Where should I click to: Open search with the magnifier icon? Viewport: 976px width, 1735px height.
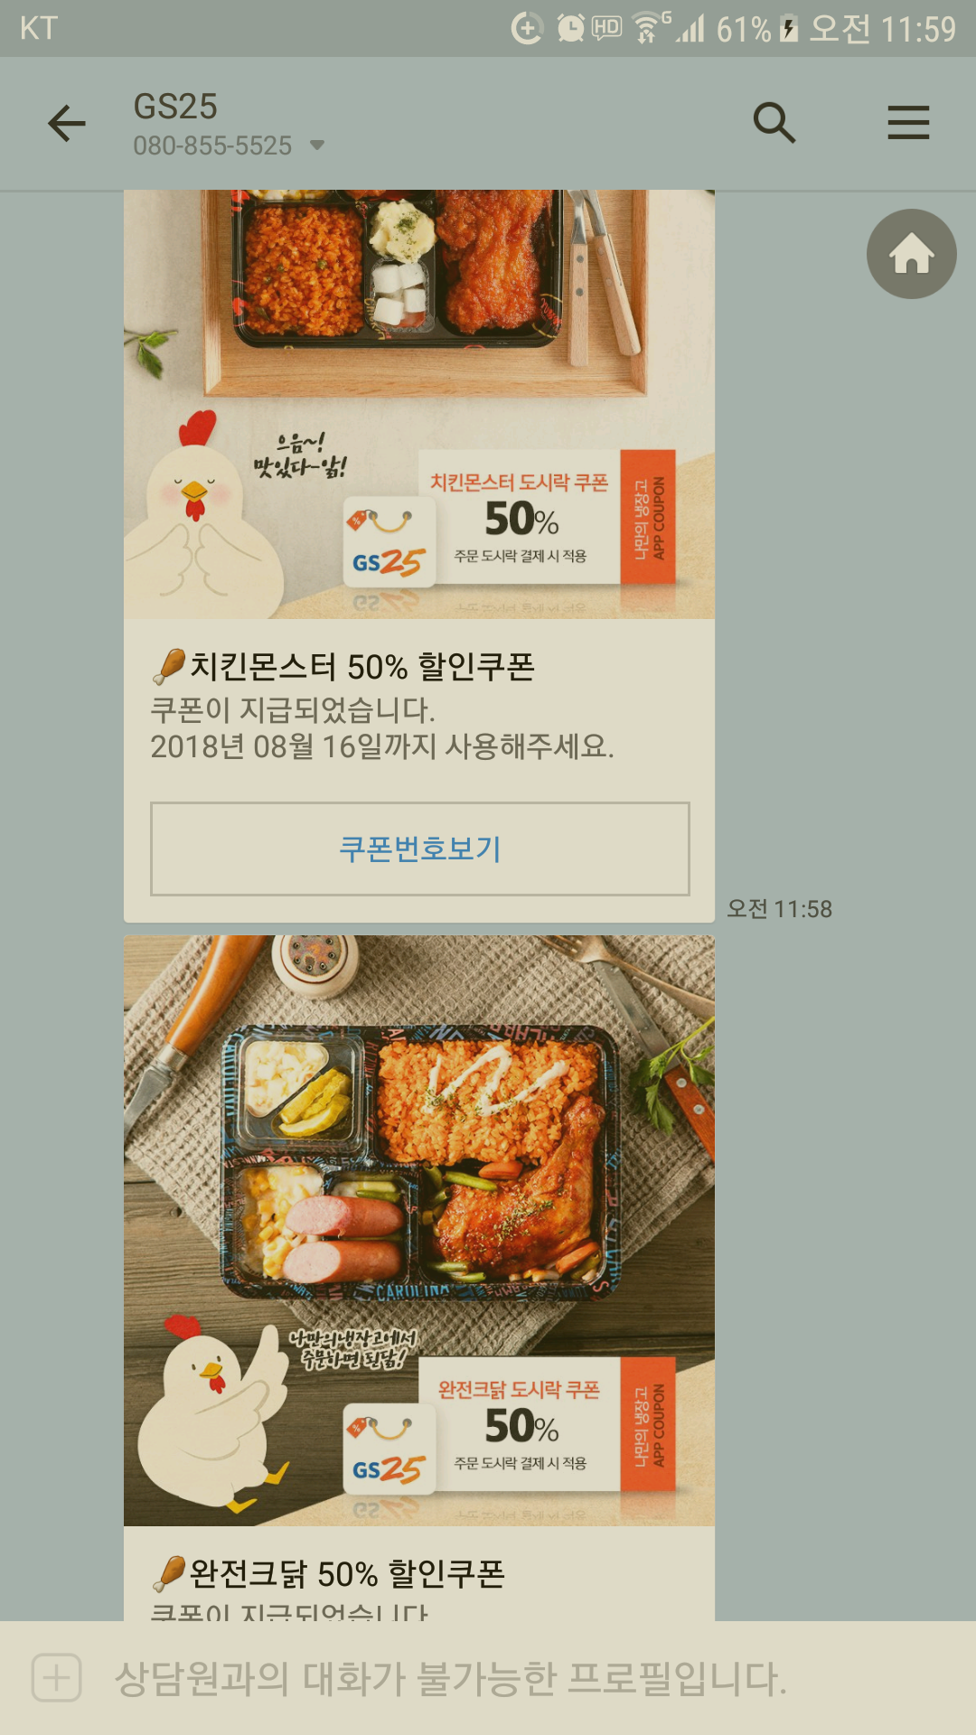tap(774, 123)
